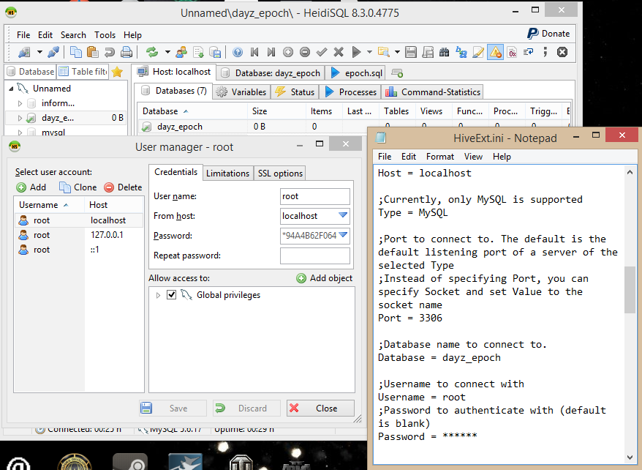Click the Delete user button
Screen dimensions: 642x470
(123, 187)
